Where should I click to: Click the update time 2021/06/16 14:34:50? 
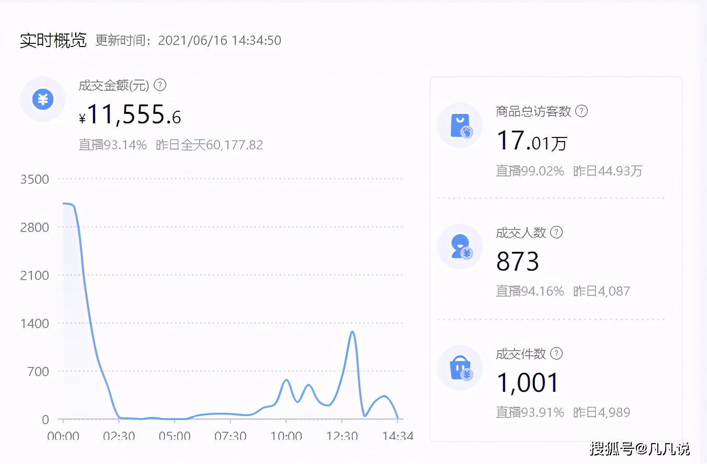pyautogui.click(x=219, y=41)
